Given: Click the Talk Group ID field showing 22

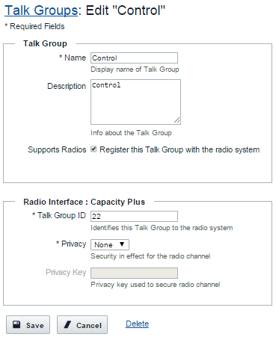Looking at the screenshot, I should (x=134, y=216).
